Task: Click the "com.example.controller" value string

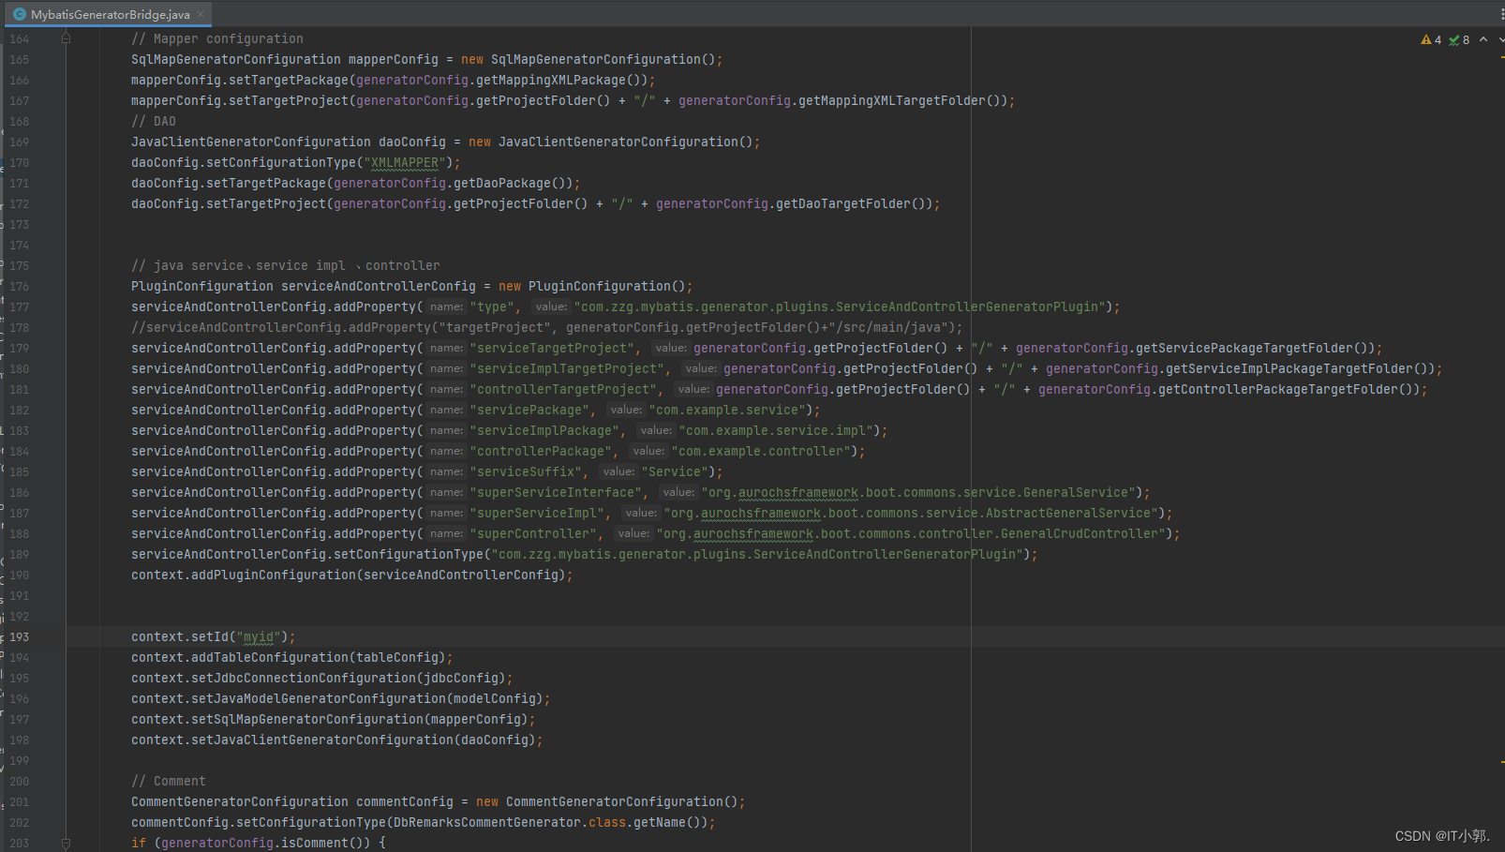Action: point(761,451)
